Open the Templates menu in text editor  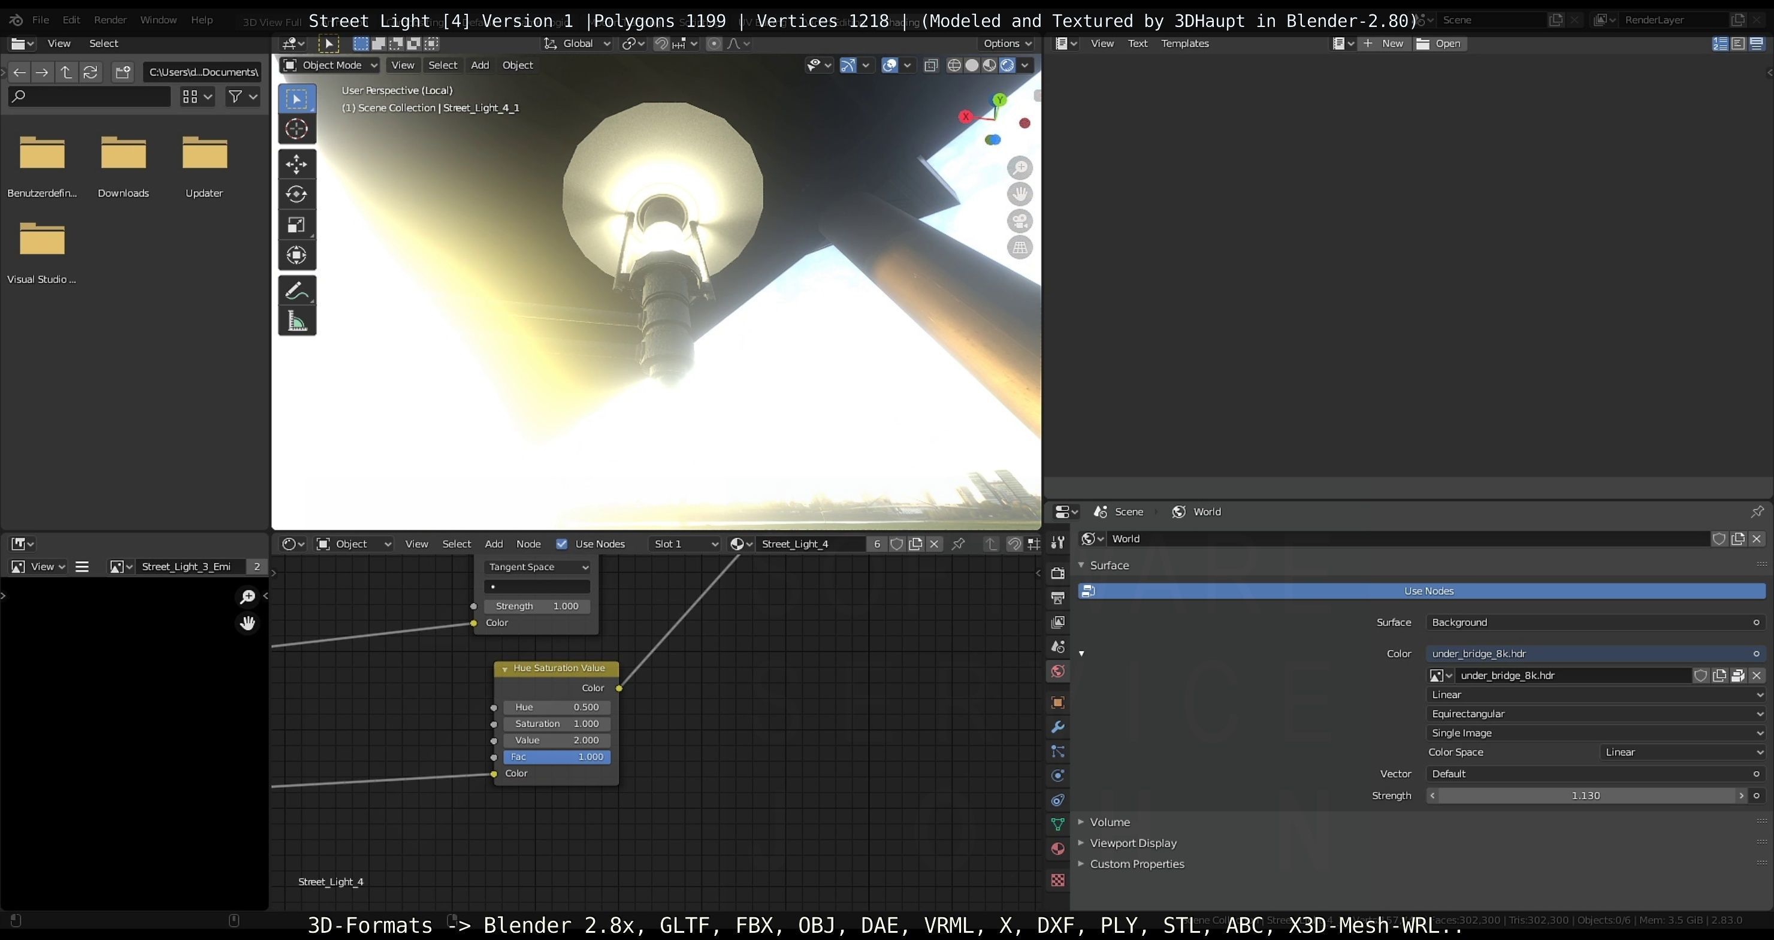pyautogui.click(x=1184, y=43)
